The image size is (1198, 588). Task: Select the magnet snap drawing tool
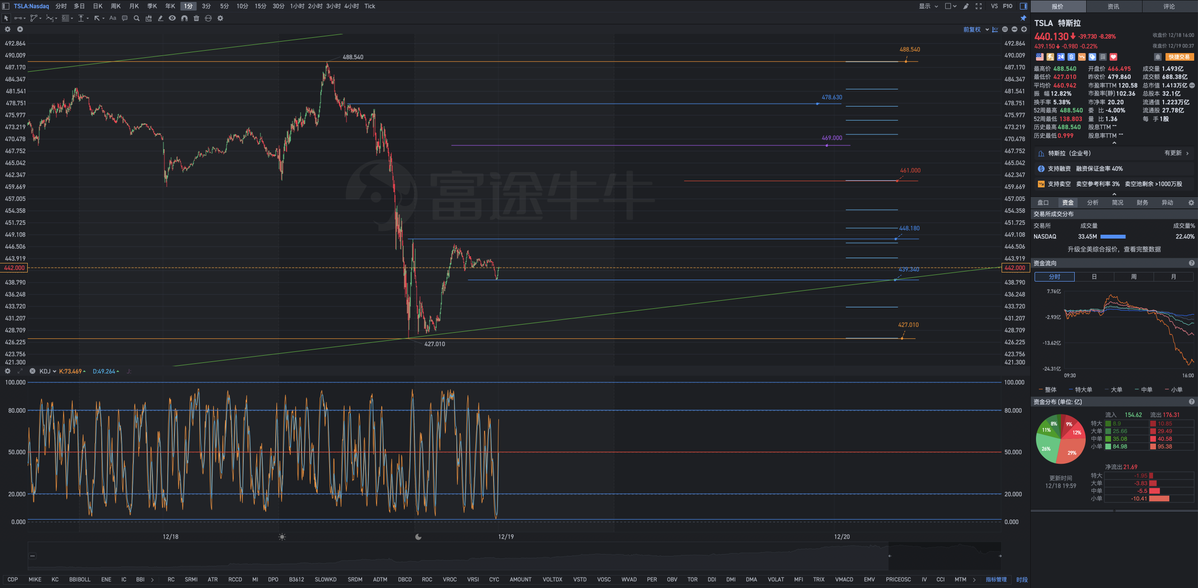[184, 18]
